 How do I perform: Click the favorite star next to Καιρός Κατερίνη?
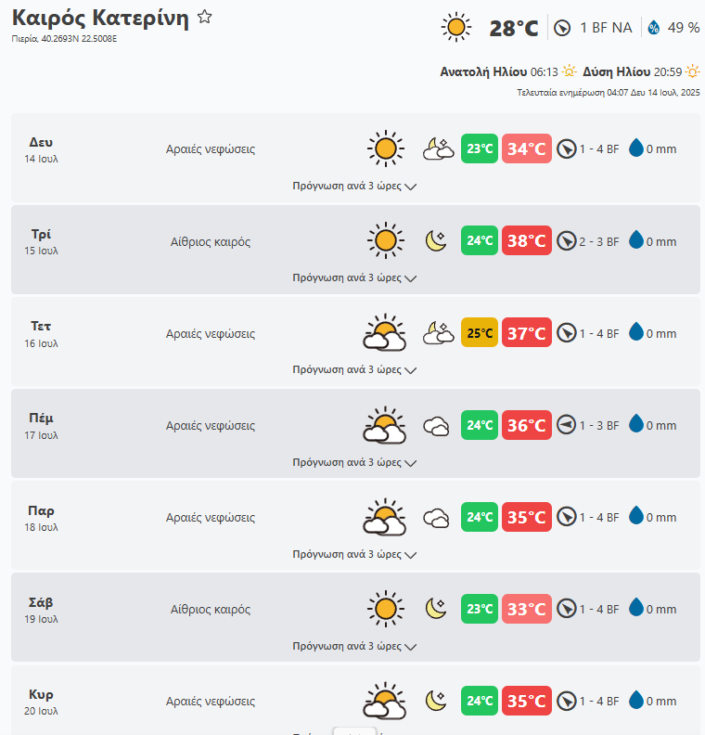[x=205, y=18]
